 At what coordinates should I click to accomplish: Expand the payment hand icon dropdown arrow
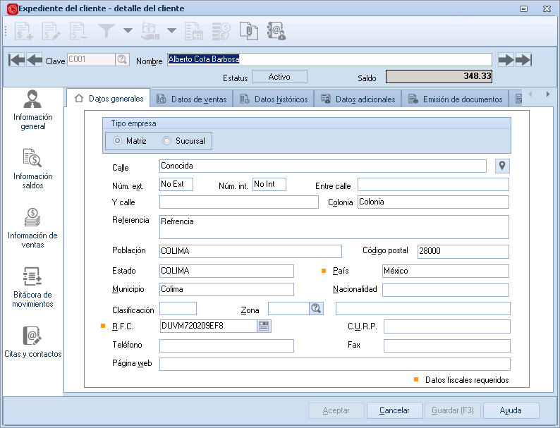coord(171,31)
